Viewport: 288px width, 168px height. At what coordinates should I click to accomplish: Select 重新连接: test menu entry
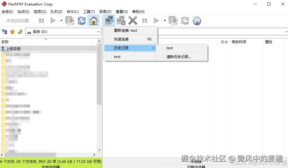coord(130,31)
